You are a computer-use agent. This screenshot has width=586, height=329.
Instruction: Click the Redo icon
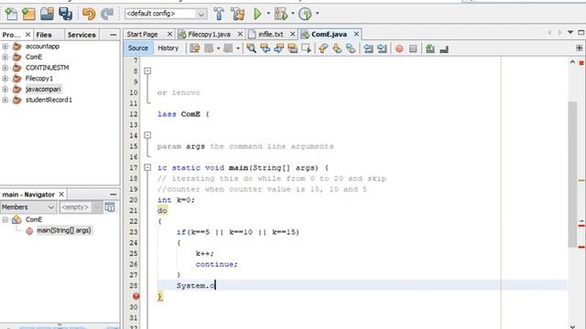[107, 14]
